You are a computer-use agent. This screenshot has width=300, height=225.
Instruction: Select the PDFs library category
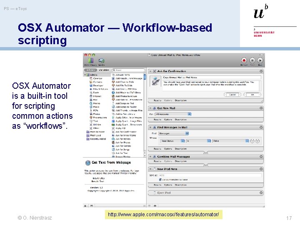pyautogui.click(x=94, y=110)
